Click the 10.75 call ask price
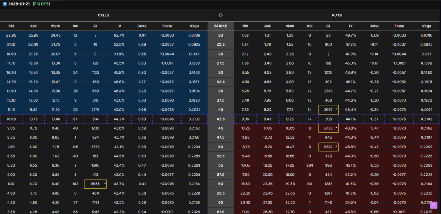 pos(33,120)
